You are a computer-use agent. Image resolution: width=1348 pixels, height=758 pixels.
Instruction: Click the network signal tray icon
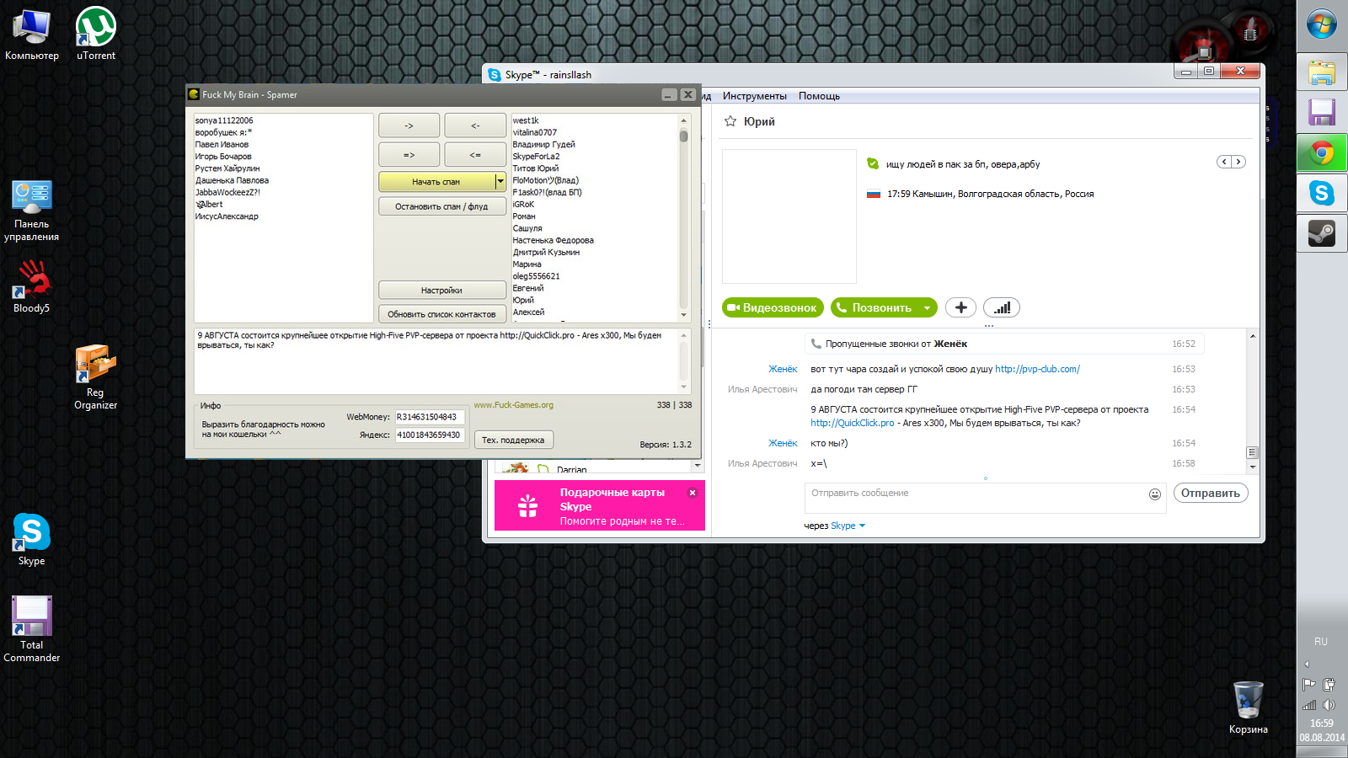1309,705
